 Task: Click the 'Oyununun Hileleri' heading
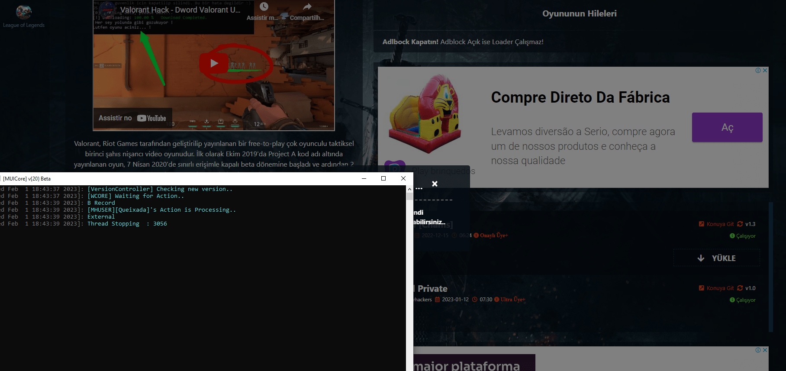coord(580,13)
